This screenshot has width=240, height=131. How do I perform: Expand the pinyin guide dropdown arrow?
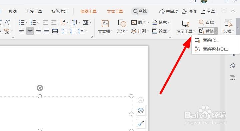12,31
